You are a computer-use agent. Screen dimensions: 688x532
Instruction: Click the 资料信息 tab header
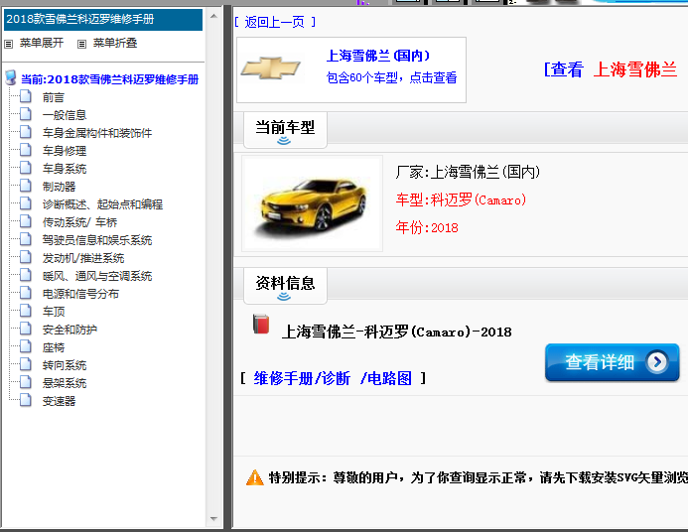point(285,286)
